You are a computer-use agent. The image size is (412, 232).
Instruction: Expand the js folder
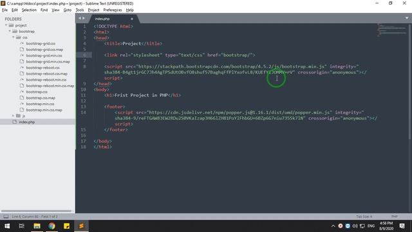[x=13, y=116]
